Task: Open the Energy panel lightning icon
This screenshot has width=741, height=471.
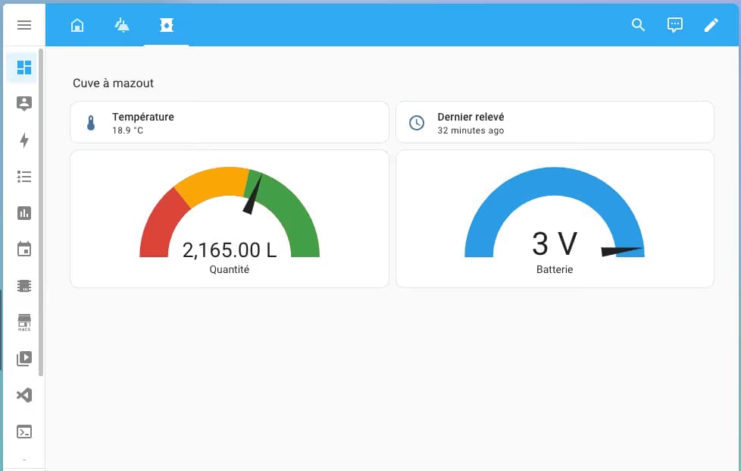Action: tap(24, 140)
